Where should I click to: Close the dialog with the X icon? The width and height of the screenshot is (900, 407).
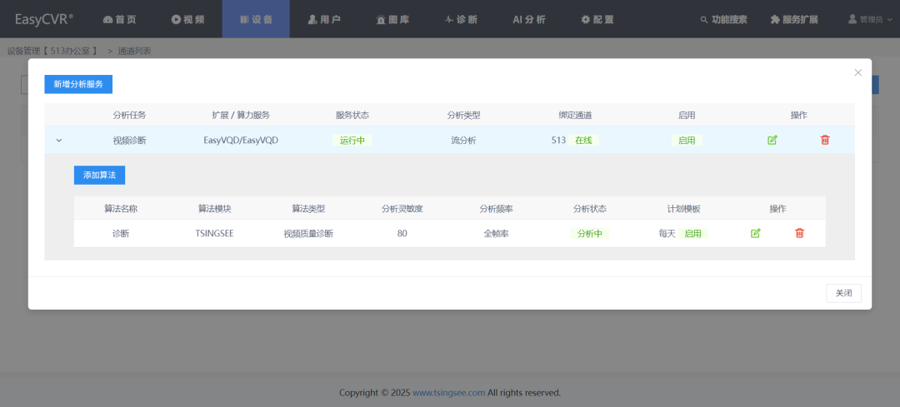pyautogui.click(x=858, y=72)
